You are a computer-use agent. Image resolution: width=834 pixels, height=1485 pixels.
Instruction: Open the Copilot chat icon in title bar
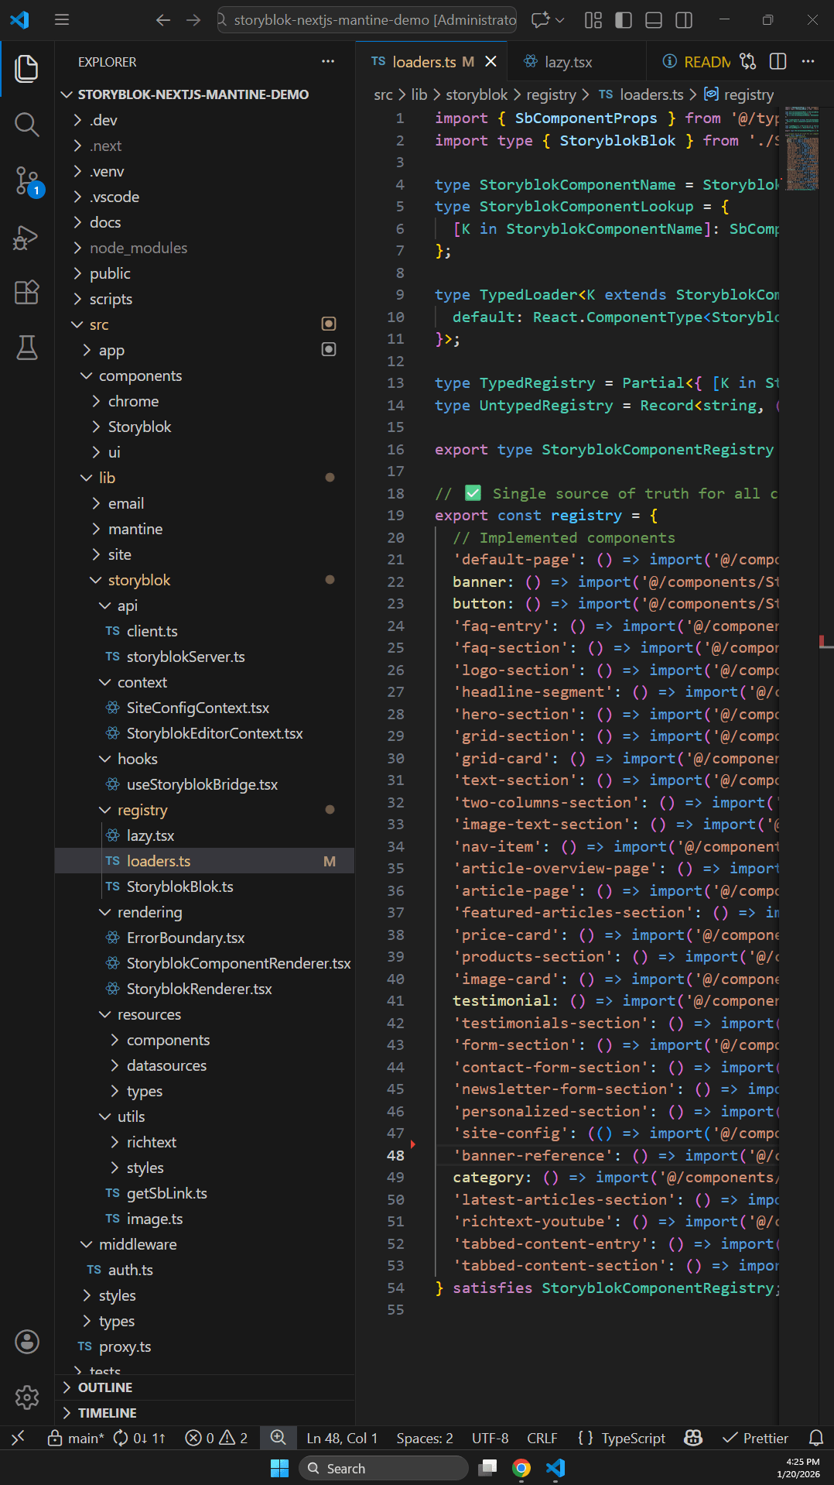click(540, 20)
